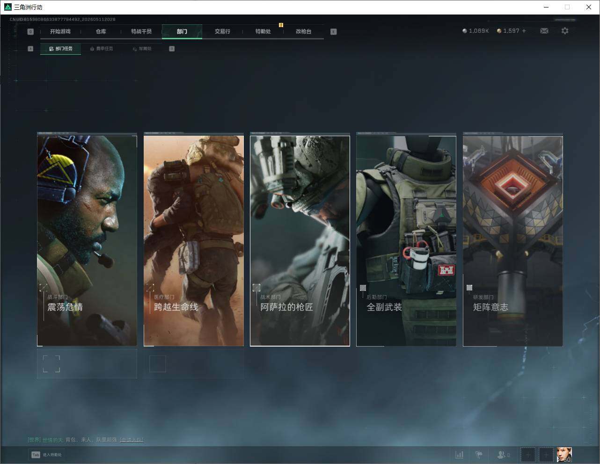Click the empty squad slot beside the avatar
Viewport: 600px width, 464px height.
click(x=546, y=455)
